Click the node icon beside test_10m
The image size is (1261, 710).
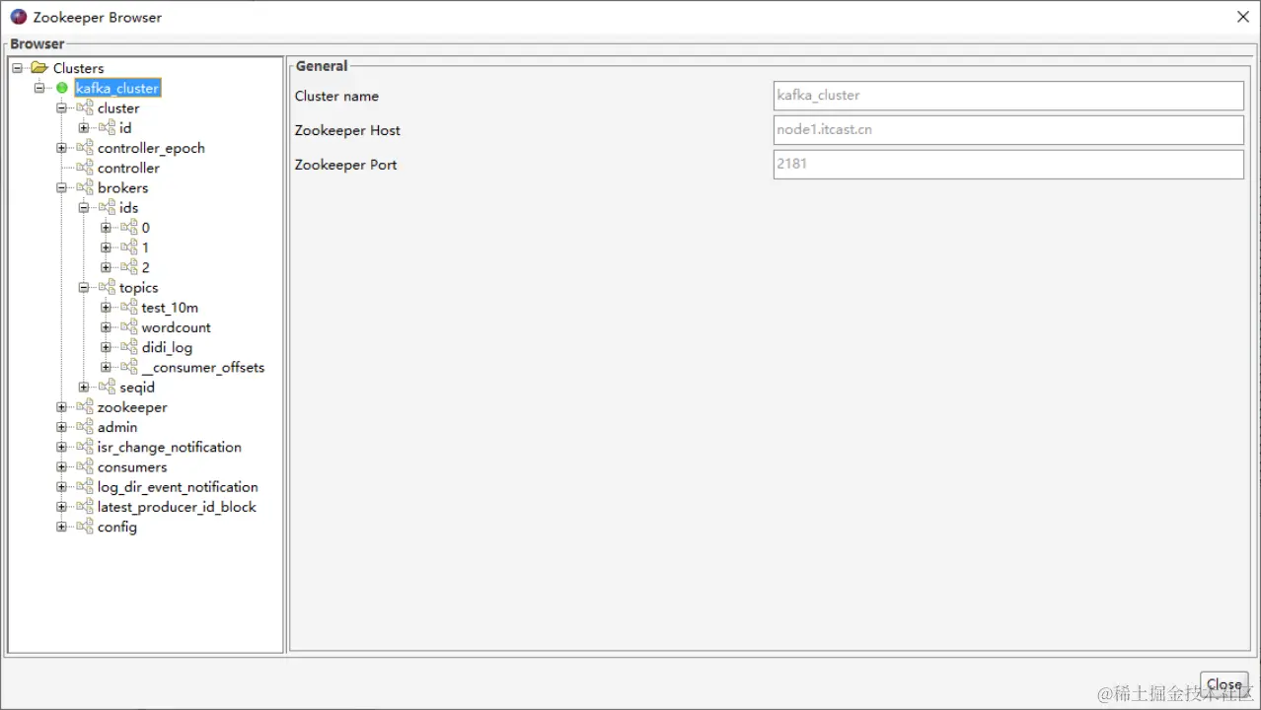point(129,308)
